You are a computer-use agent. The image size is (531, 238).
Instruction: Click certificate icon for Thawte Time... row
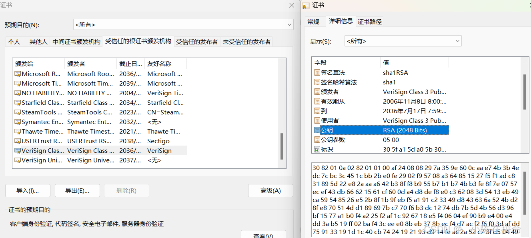point(18,132)
